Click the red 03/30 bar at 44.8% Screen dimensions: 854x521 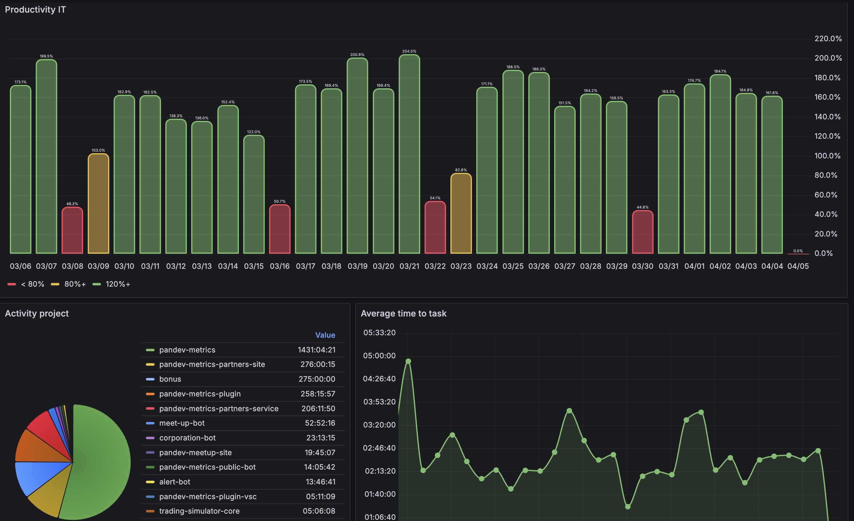coord(643,233)
